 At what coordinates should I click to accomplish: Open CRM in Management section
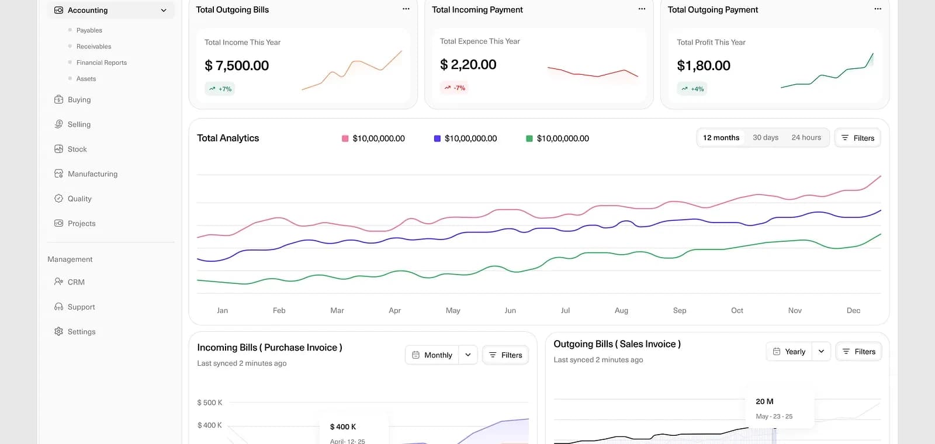pos(76,282)
